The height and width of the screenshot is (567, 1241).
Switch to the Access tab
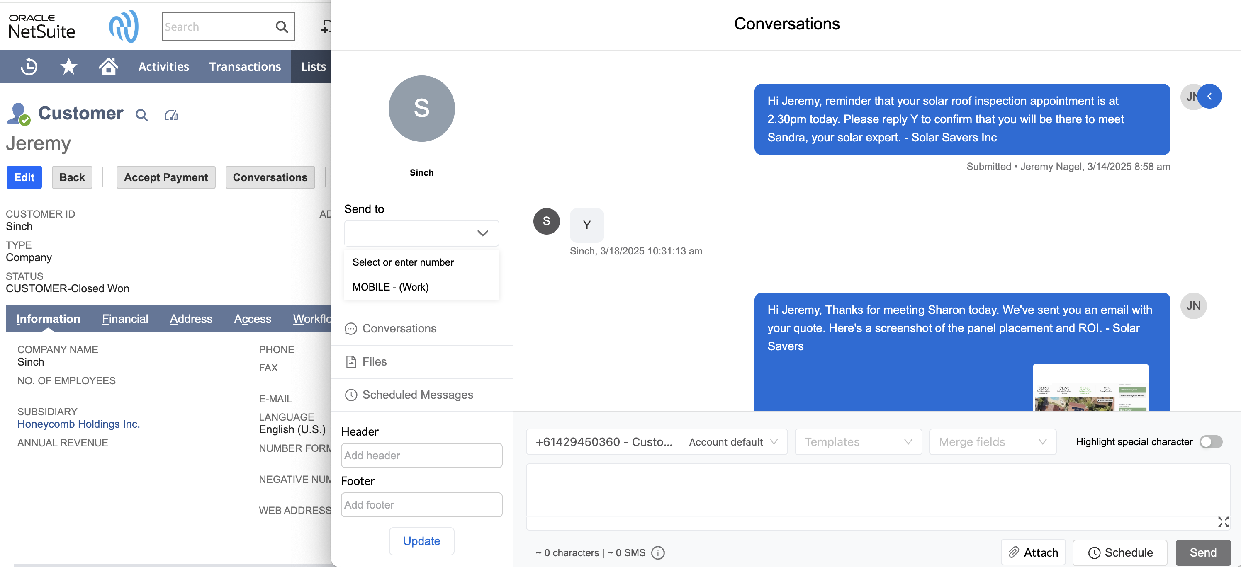click(x=253, y=319)
